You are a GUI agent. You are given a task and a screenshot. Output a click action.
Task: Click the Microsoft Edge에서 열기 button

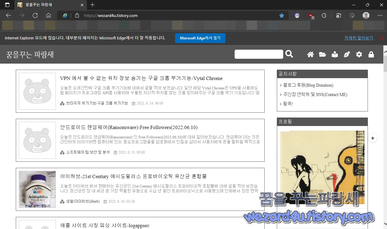point(200,38)
